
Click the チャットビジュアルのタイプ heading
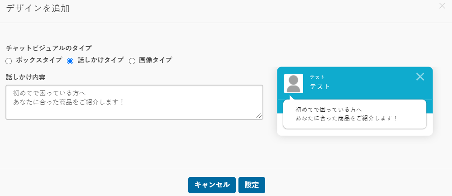coord(49,48)
